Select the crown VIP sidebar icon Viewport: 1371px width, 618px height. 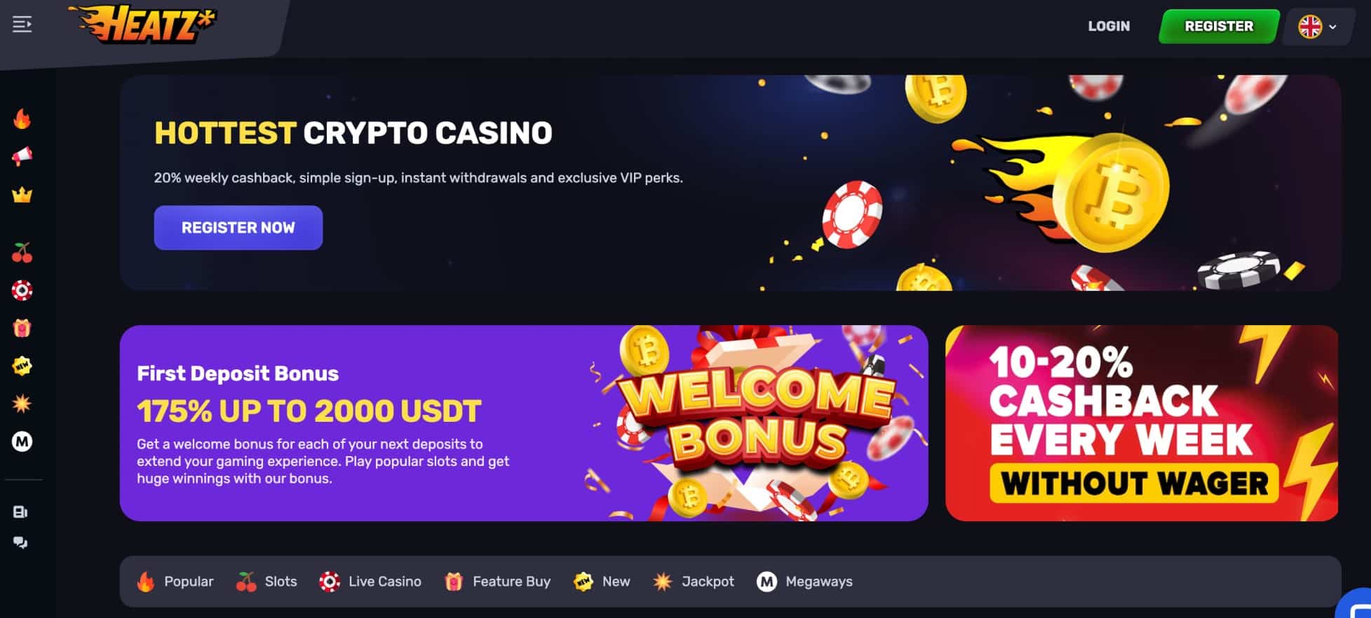(22, 195)
